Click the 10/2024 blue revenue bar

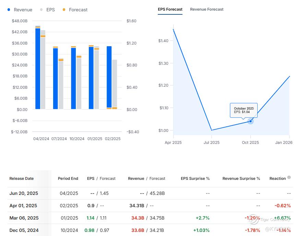click(73, 78)
